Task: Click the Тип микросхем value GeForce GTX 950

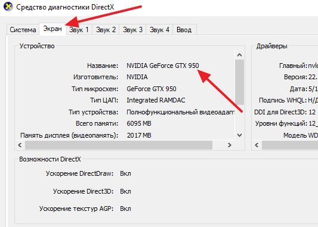Action: click(x=152, y=89)
